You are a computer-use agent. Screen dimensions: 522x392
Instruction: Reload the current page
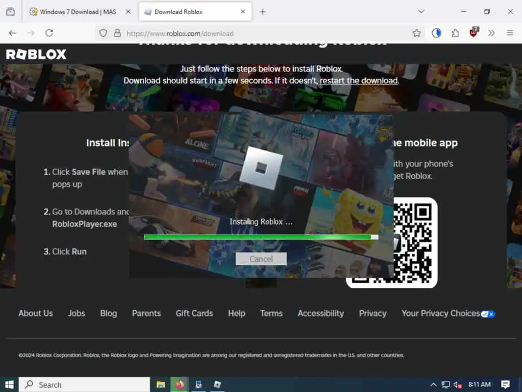click(49, 33)
